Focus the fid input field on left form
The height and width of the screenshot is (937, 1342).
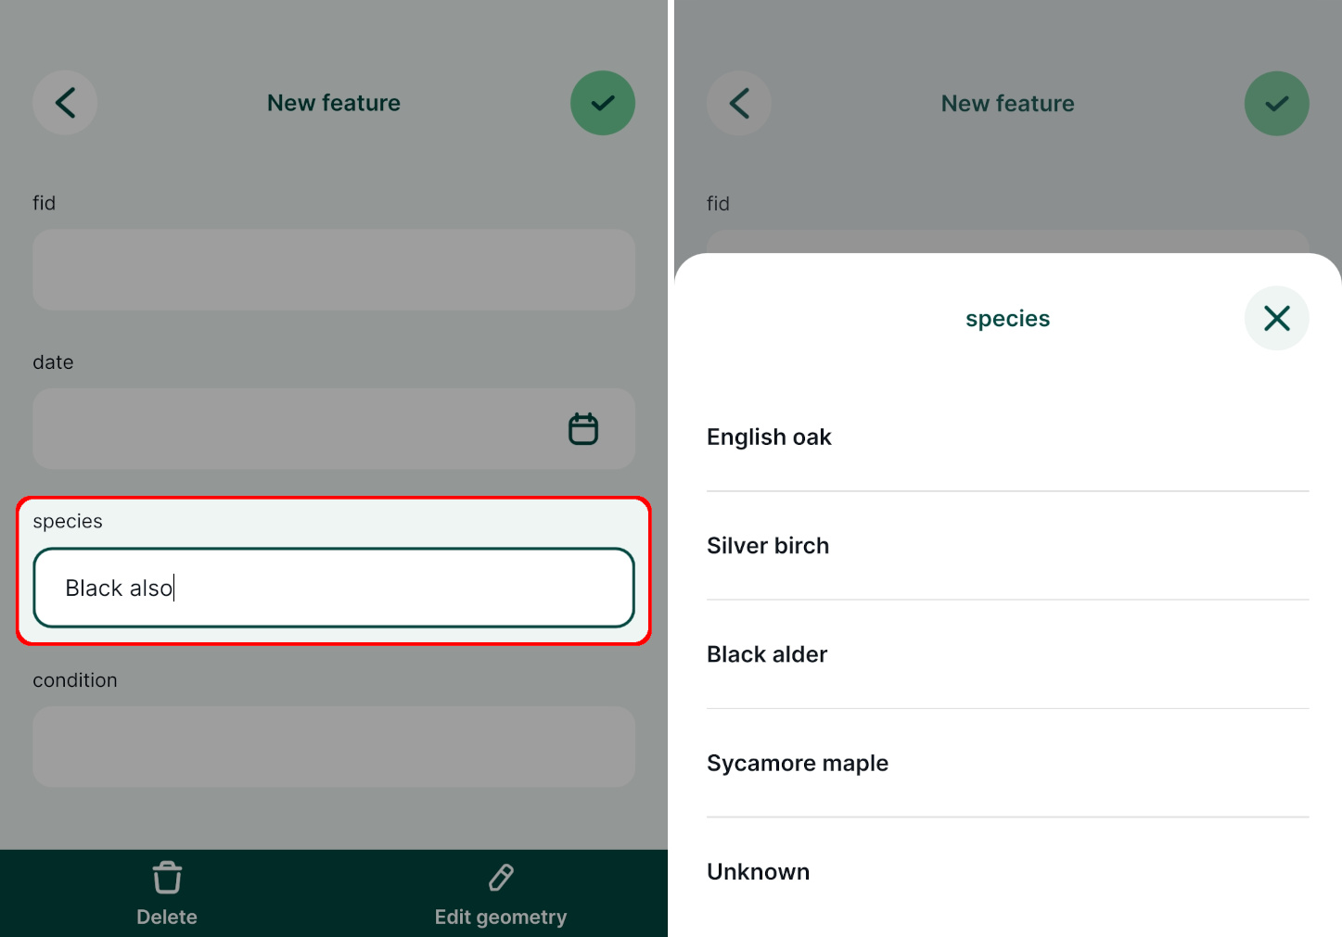(334, 270)
